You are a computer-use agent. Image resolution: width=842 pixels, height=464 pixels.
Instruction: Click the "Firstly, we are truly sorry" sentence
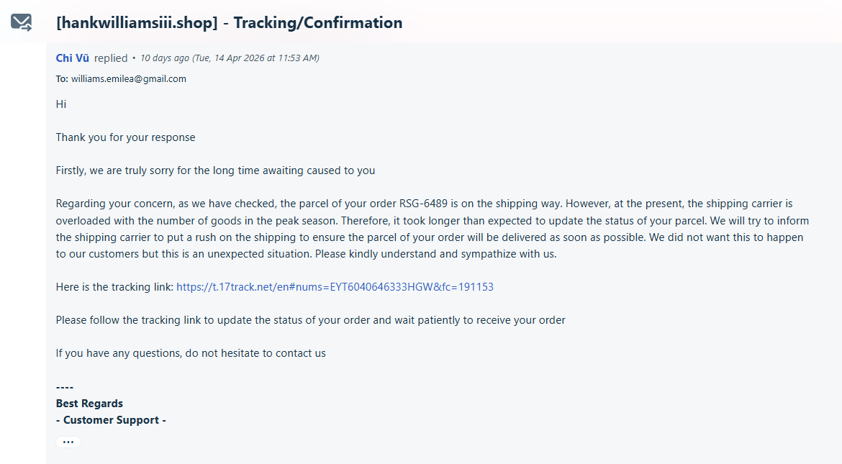pyautogui.click(x=215, y=170)
